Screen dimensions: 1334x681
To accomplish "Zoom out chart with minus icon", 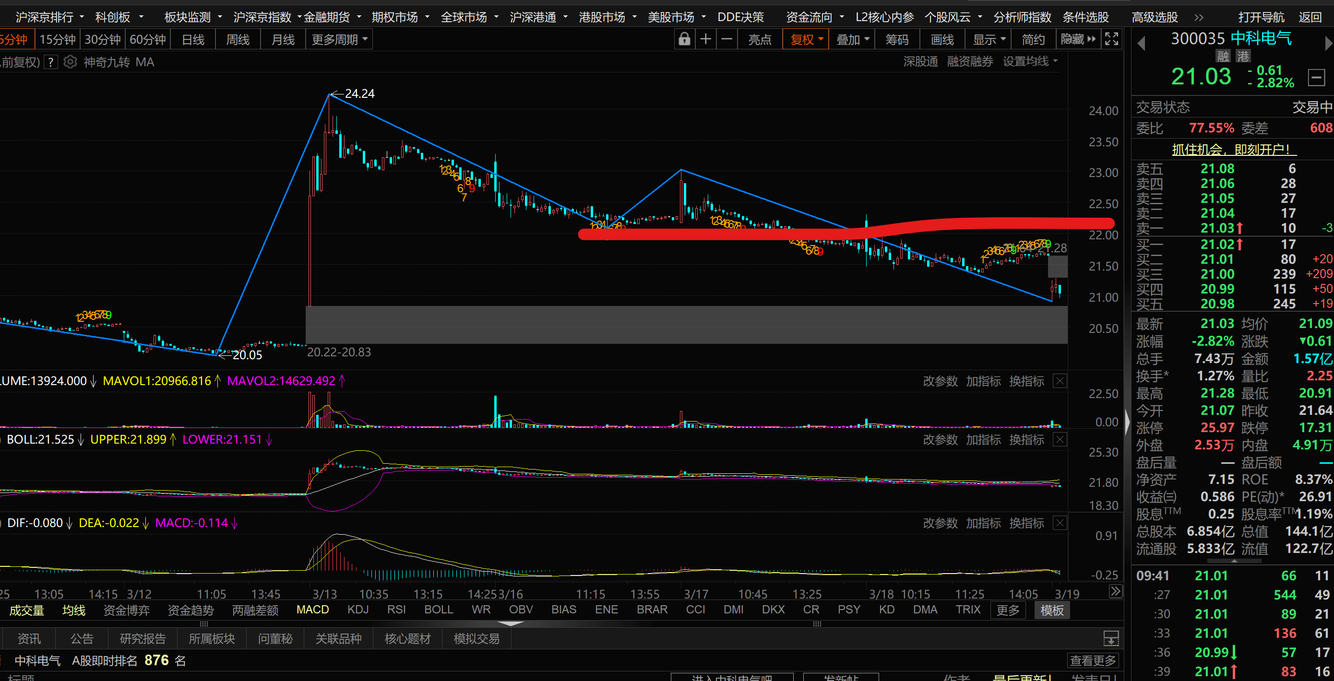I will 727,39.
